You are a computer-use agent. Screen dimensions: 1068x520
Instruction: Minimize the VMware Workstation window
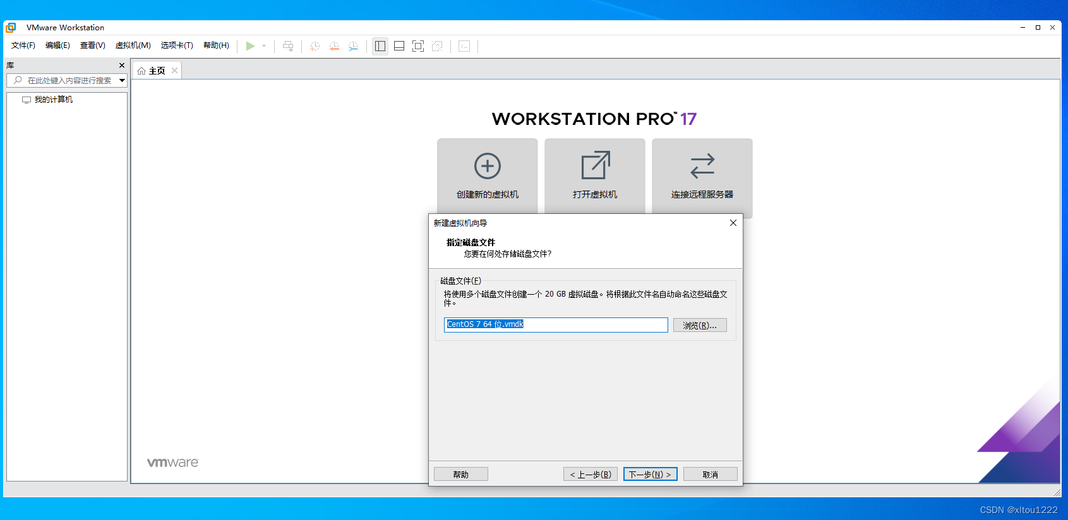pyautogui.click(x=1023, y=27)
